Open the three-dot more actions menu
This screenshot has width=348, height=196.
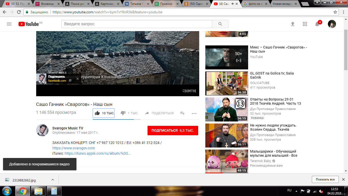(194, 113)
